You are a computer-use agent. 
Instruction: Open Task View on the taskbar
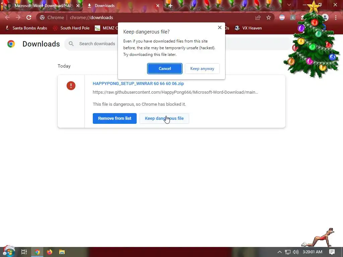pyautogui.click(x=24, y=252)
